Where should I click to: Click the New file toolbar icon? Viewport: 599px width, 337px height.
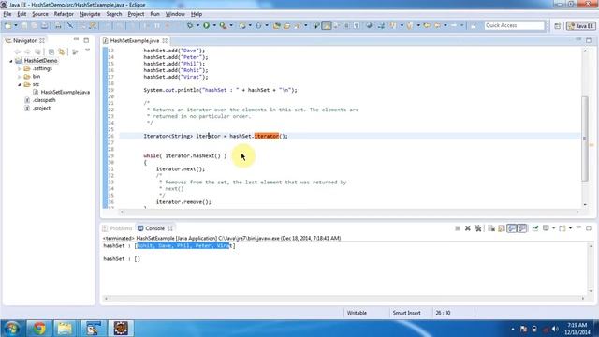pos(7,25)
